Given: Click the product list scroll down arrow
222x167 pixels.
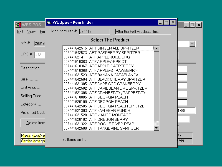Looking at the screenshot, I should [157, 128].
